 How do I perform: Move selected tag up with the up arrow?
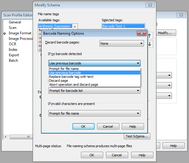click(150, 36)
